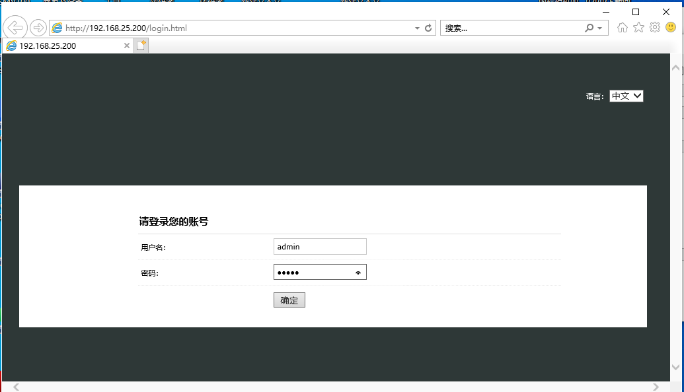
Task: Open Favorites with the star icon
Action: click(x=638, y=27)
